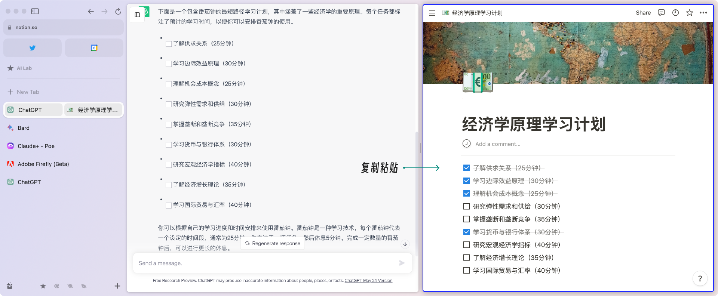Viewport: 718px width, 296px height.
Task: Click the paragraph starting 你可以根据自己的学习进度
Action: [279, 238]
